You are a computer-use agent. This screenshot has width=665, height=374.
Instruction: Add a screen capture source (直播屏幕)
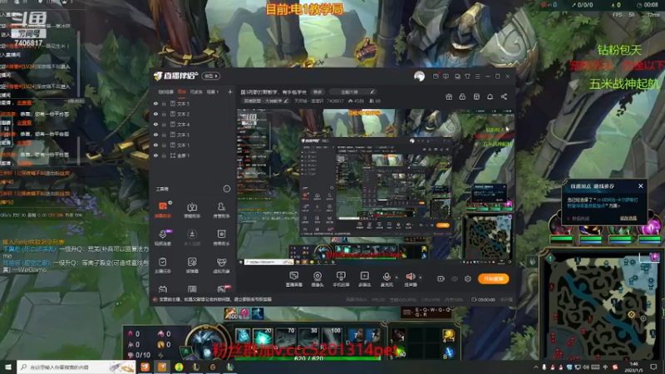click(294, 279)
